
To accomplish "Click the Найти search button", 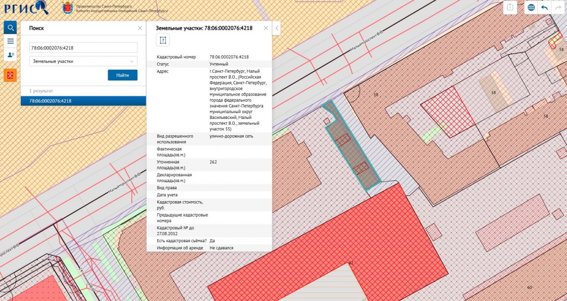I will [x=122, y=75].
